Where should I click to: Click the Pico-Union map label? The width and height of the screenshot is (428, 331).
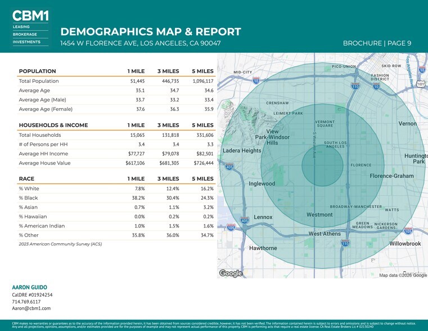point(344,66)
